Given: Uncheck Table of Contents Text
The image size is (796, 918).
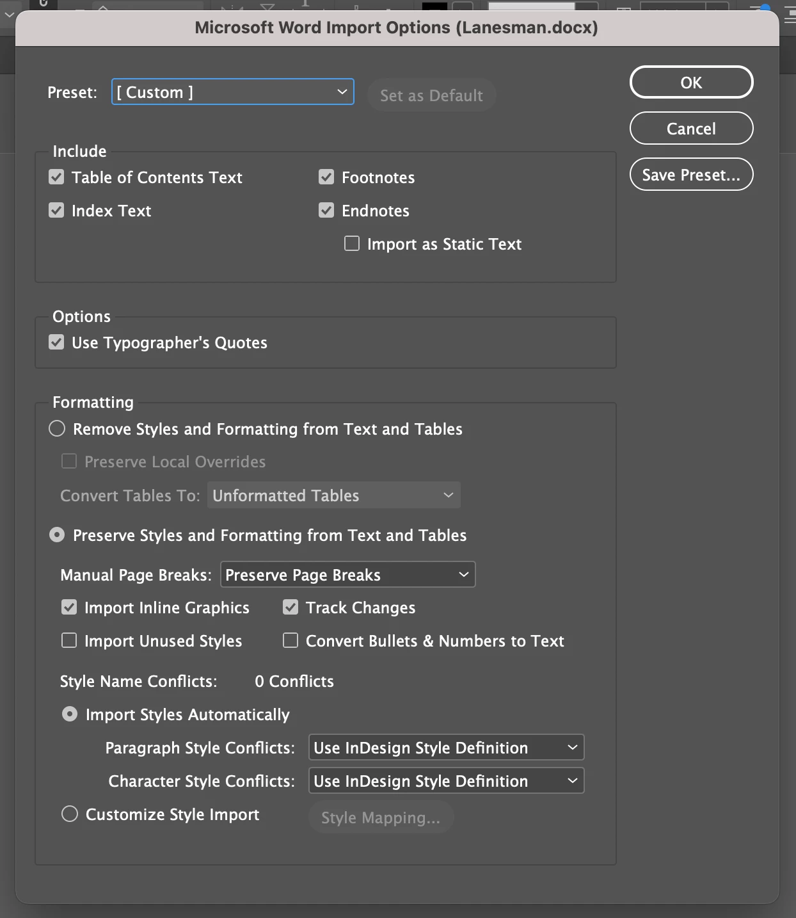Looking at the screenshot, I should [57, 177].
